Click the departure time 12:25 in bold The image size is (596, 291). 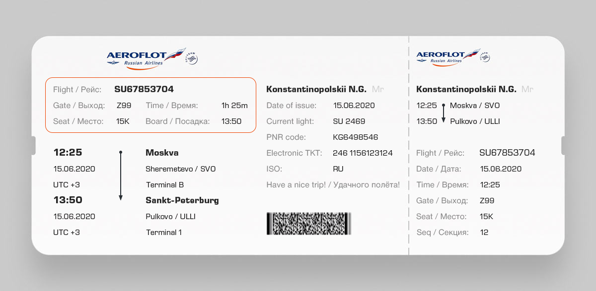click(68, 152)
